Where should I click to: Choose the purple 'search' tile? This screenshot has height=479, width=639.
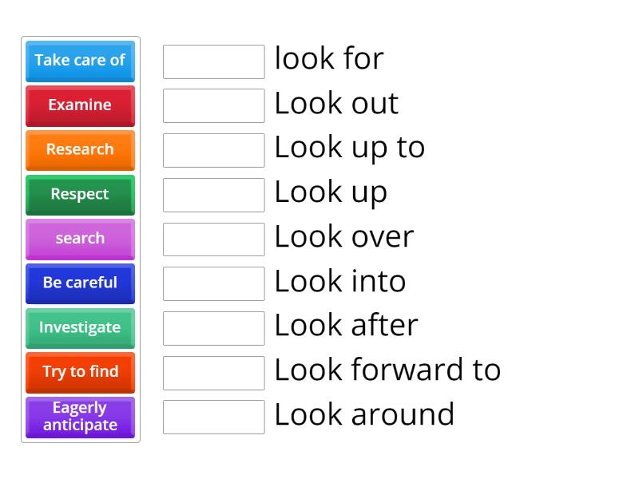(80, 239)
